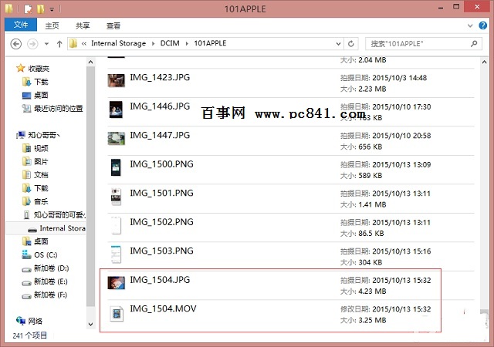The height and width of the screenshot is (347, 494).
Task: Click the file name IMG_1504.JPG
Action: [x=160, y=280]
